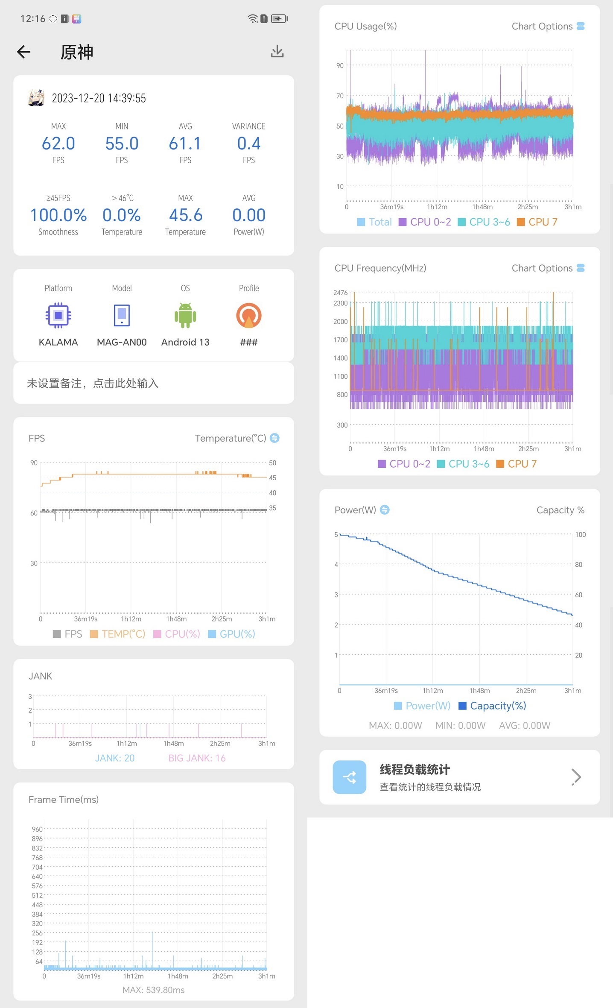Toggle Capacity(%) series in power legend
The width and height of the screenshot is (613, 1008).
492,706
